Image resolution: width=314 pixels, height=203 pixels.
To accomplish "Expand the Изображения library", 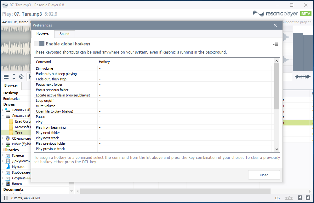I will [x=3, y=172].
